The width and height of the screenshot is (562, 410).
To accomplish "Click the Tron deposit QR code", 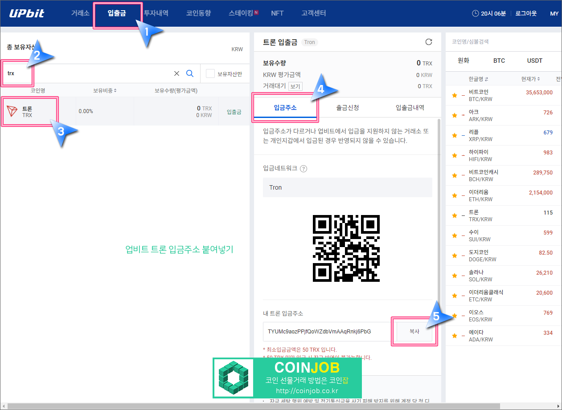I will click(x=346, y=248).
